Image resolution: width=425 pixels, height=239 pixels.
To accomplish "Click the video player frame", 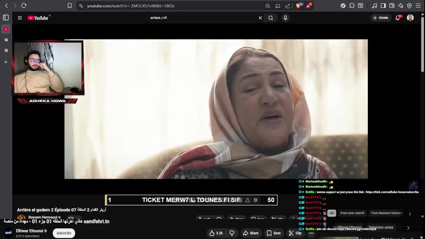I will click(x=216, y=109).
